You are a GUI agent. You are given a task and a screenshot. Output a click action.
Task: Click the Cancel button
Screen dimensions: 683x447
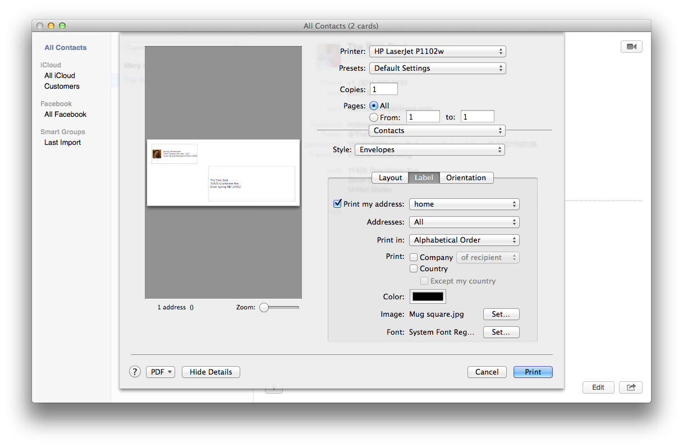pyautogui.click(x=487, y=372)
